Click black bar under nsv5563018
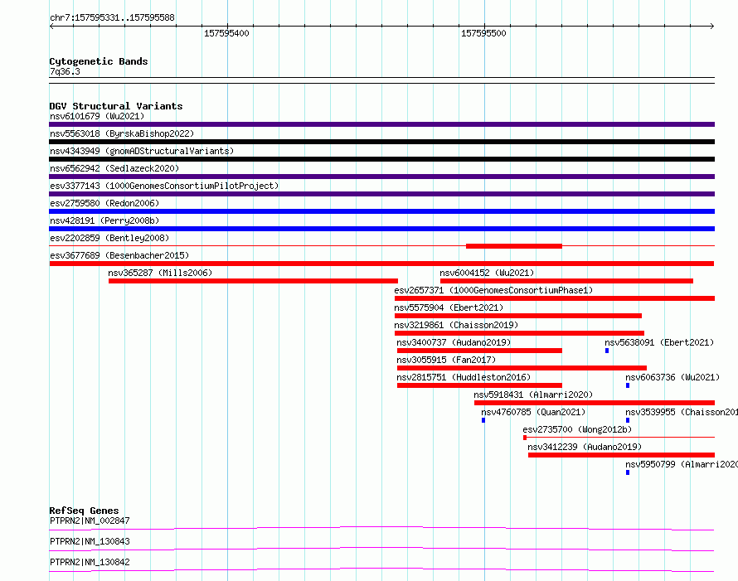The height and width of the screenshot is (581, 738). pyautogui.click(x=381, y=142)
